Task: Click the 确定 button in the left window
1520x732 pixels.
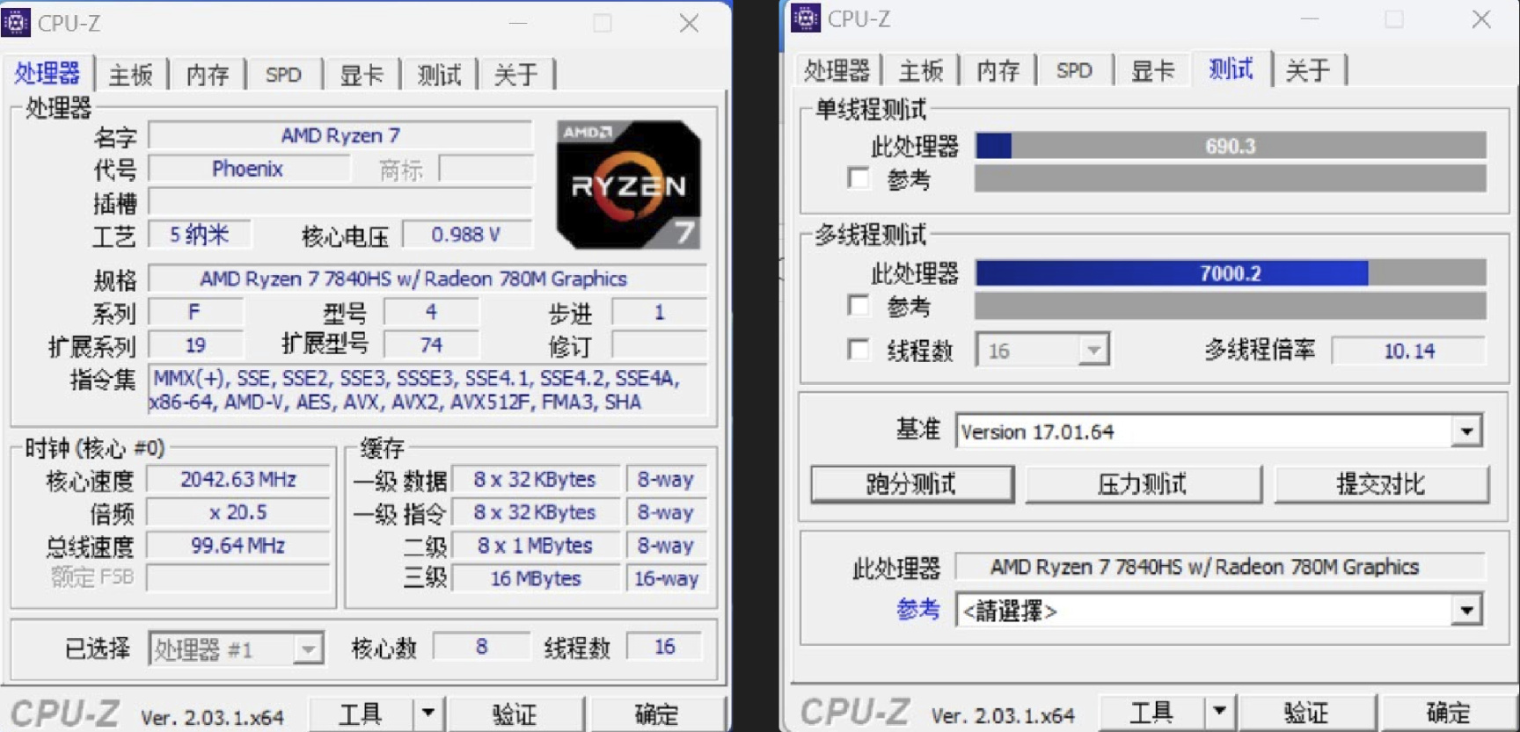Action: pos(657,713)
